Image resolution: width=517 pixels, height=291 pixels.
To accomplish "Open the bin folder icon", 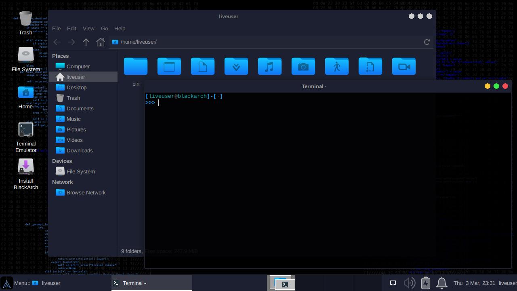I will [136, 66].
